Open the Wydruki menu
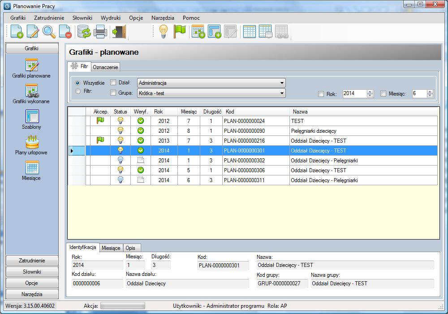 111,18
